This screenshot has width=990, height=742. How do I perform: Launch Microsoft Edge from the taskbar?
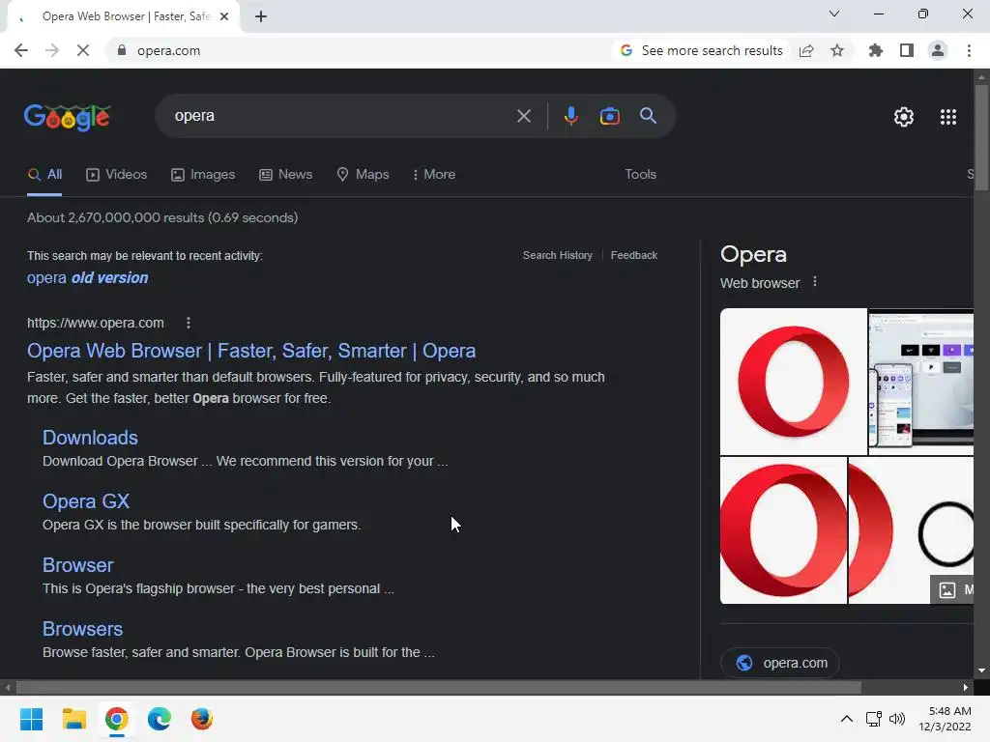(x=160, y=719)
